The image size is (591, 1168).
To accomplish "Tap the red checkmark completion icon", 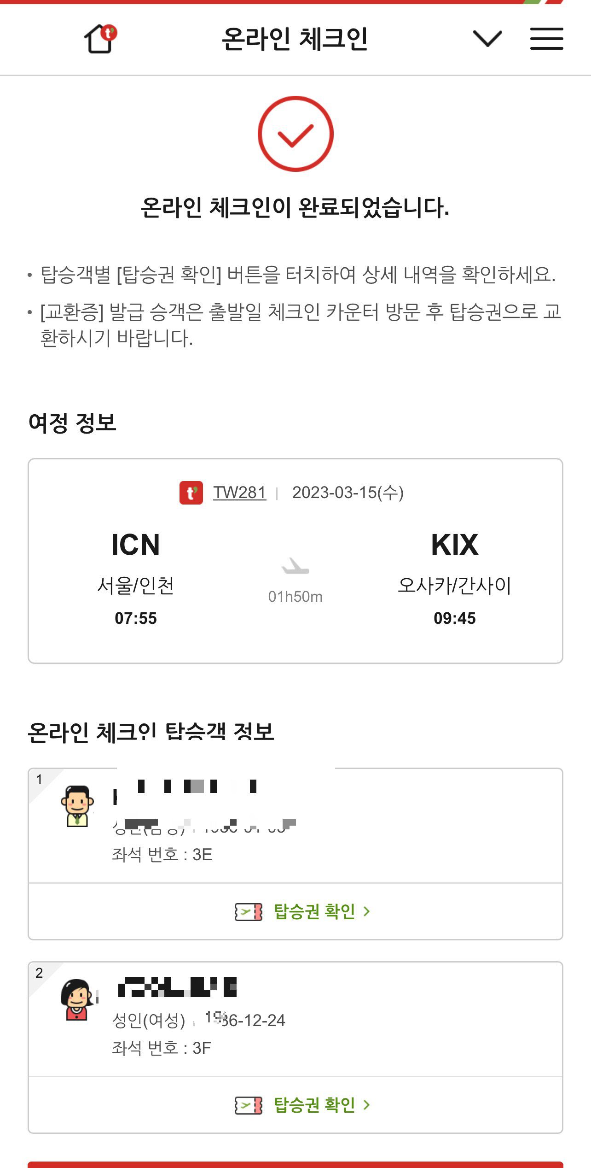I will (x=295, y=134).
